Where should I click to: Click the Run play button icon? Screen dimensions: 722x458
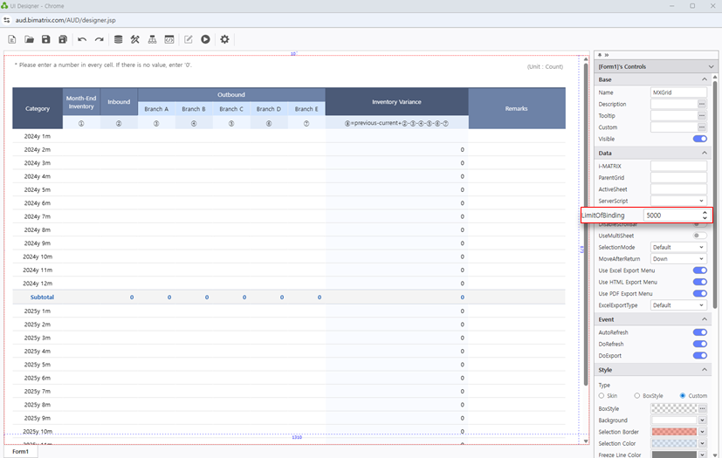205,39
